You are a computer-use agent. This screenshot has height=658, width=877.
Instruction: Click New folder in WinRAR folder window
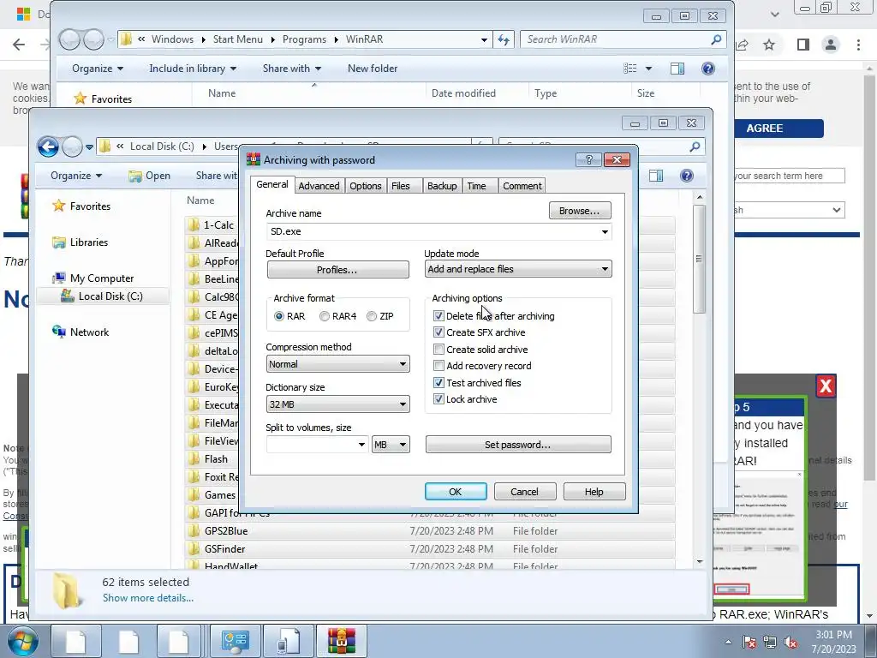click(373, 69)
